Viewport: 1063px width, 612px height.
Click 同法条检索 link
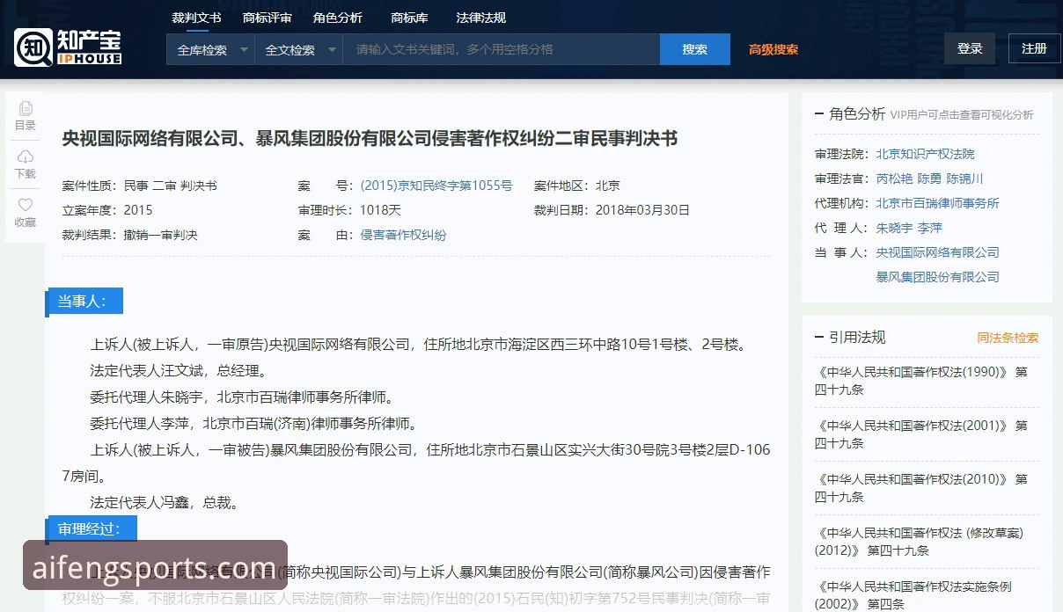[x=1008, y=338]
